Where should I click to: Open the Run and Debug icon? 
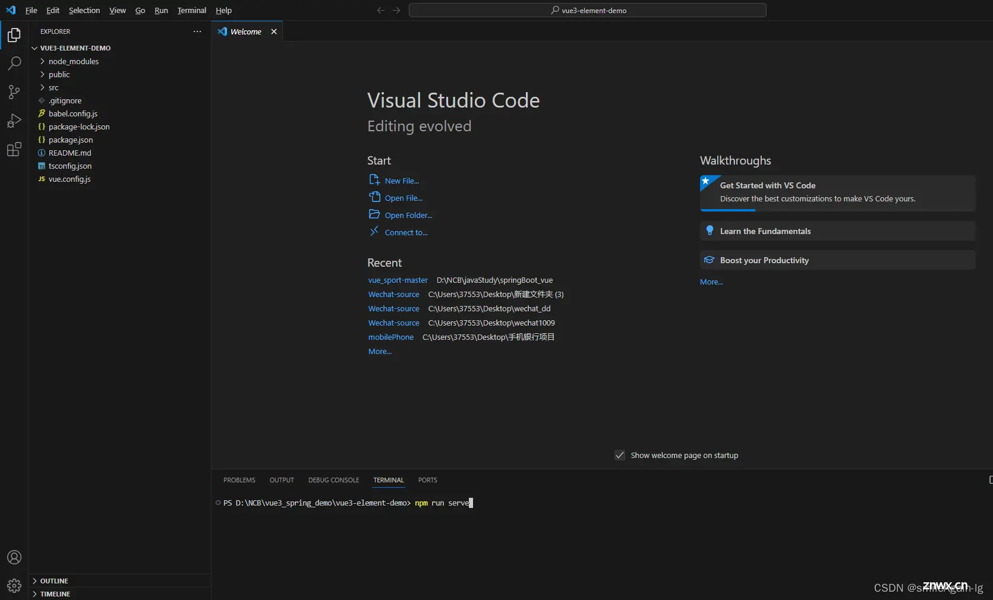(x=14, y=121)
